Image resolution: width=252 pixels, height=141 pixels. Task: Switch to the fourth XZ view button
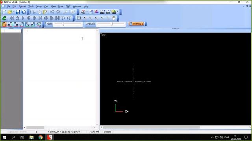21,24
